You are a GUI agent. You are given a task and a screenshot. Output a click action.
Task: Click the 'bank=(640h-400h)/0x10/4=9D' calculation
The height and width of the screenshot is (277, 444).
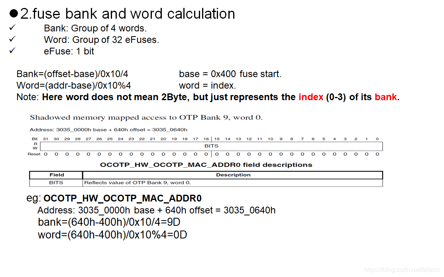point(109,222)
